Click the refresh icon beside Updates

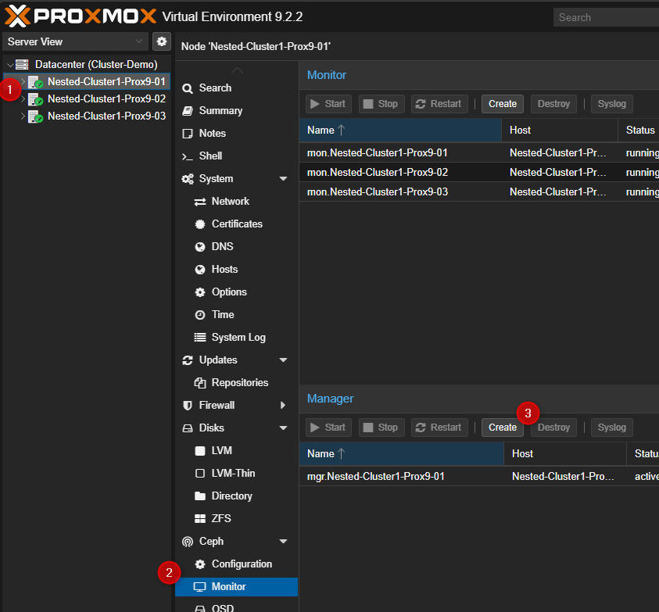coord(188,360)
